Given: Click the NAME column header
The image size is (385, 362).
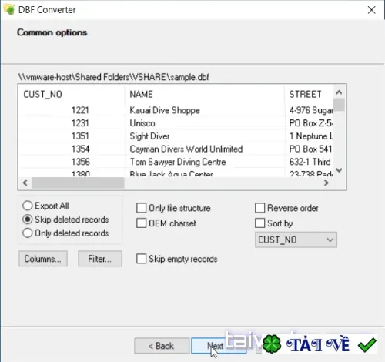Looking at the screenshot, I should coord(205,94).
